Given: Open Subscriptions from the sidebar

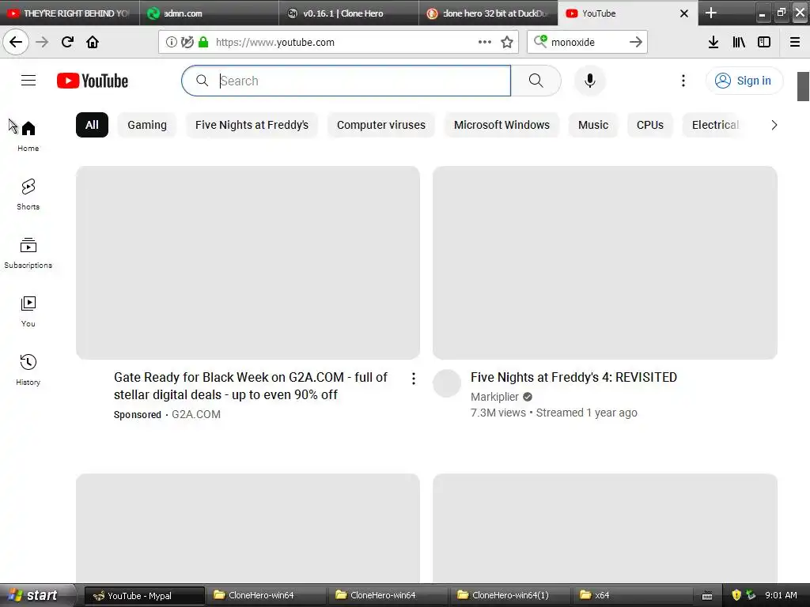Looking at the screenshot, I should pos(28,253).
